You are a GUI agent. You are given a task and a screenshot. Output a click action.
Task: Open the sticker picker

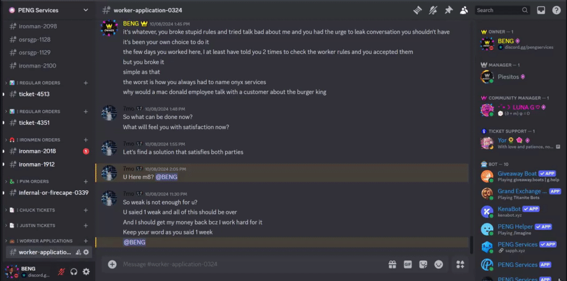423,264
